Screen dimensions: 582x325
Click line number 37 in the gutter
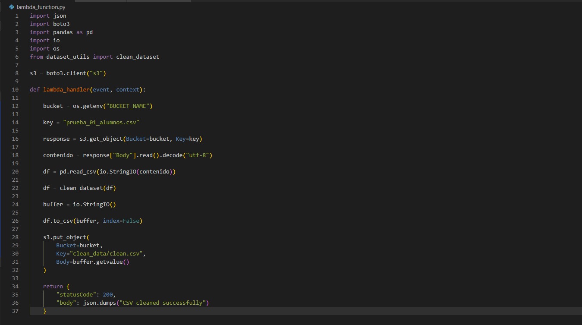click(16, 311)
